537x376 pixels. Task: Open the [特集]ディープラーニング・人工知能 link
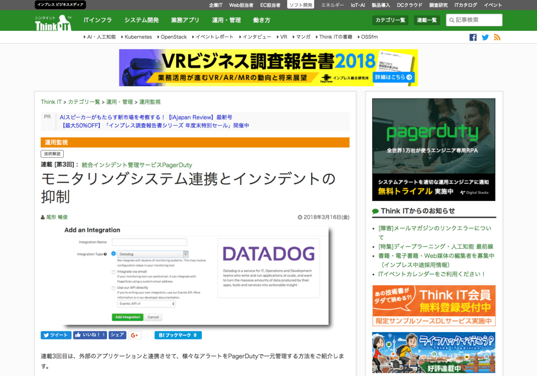[436, 247]
